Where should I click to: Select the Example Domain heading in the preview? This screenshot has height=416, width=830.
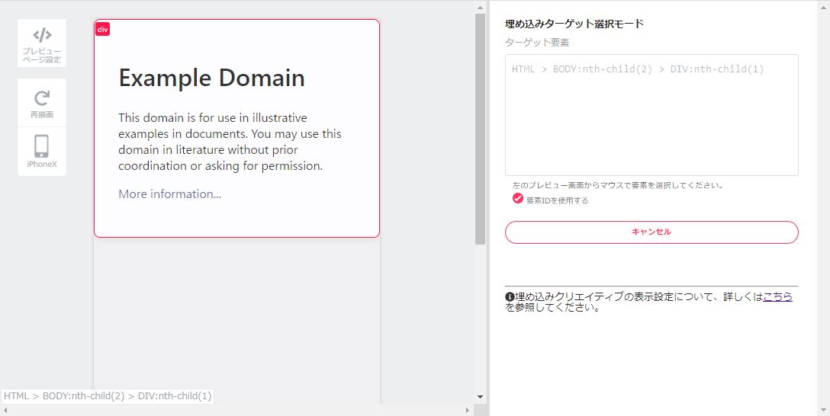coord(211,78)
